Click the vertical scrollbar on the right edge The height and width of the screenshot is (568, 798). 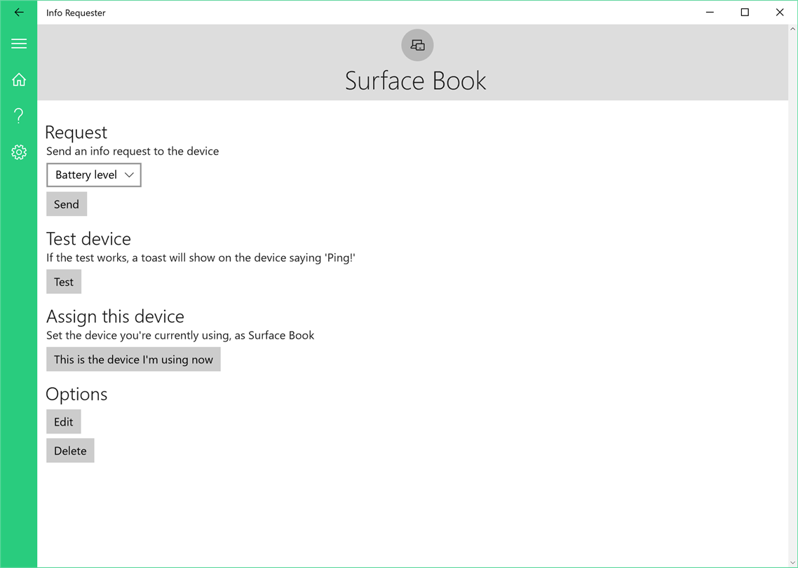pos(792,295)
